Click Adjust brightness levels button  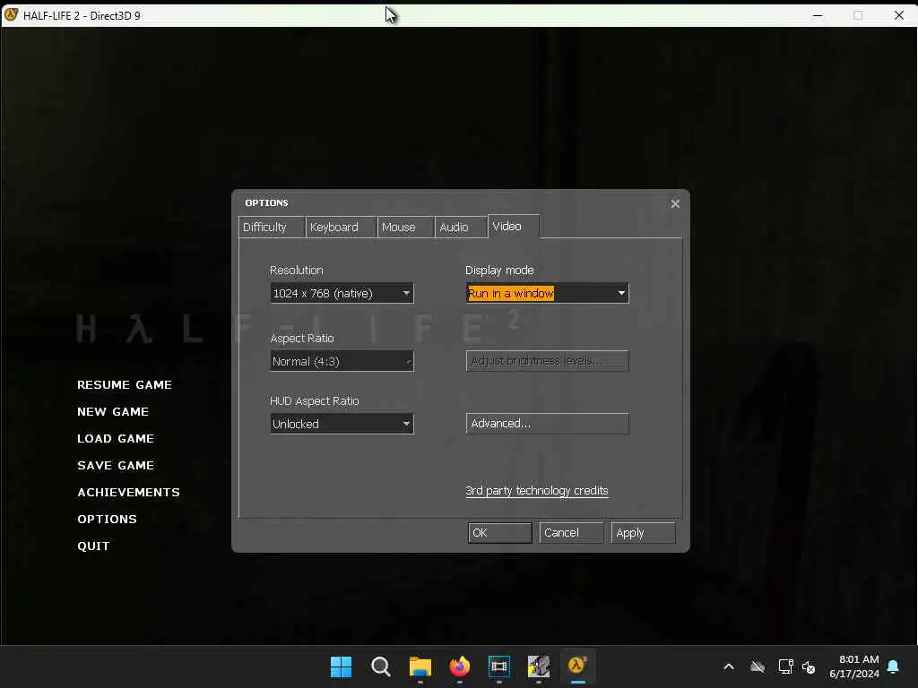[547, 361]
